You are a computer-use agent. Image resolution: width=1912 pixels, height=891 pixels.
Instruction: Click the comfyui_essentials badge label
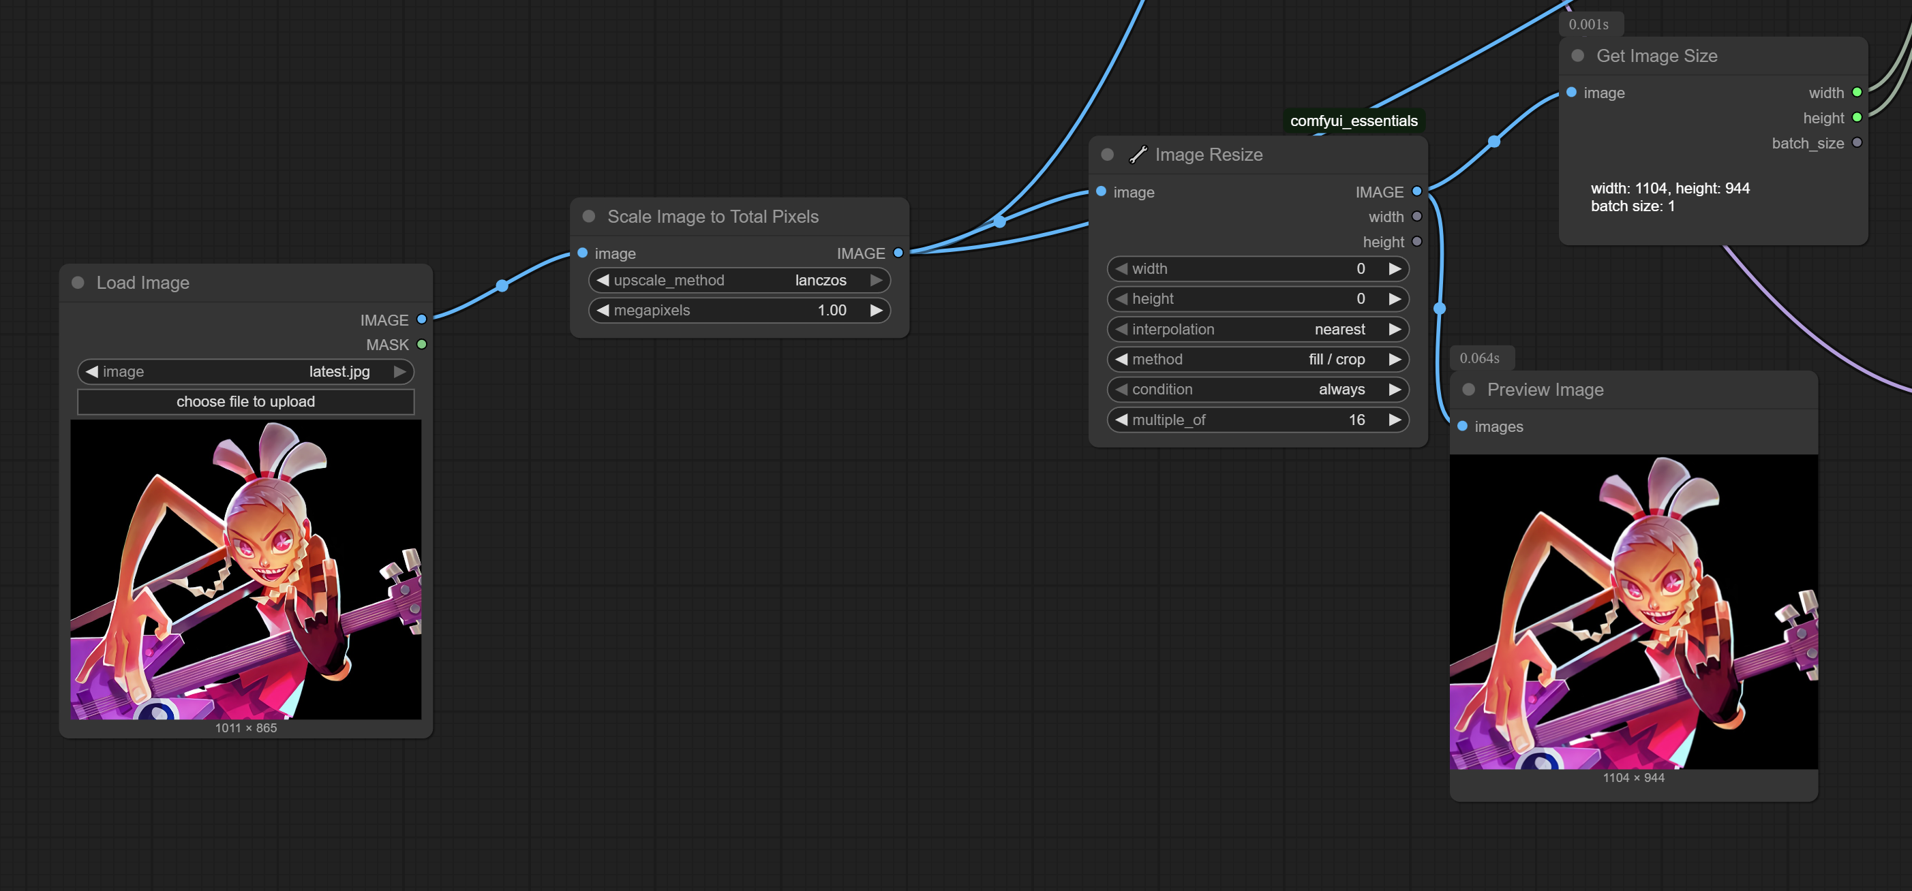click(x=1354, y=121)
